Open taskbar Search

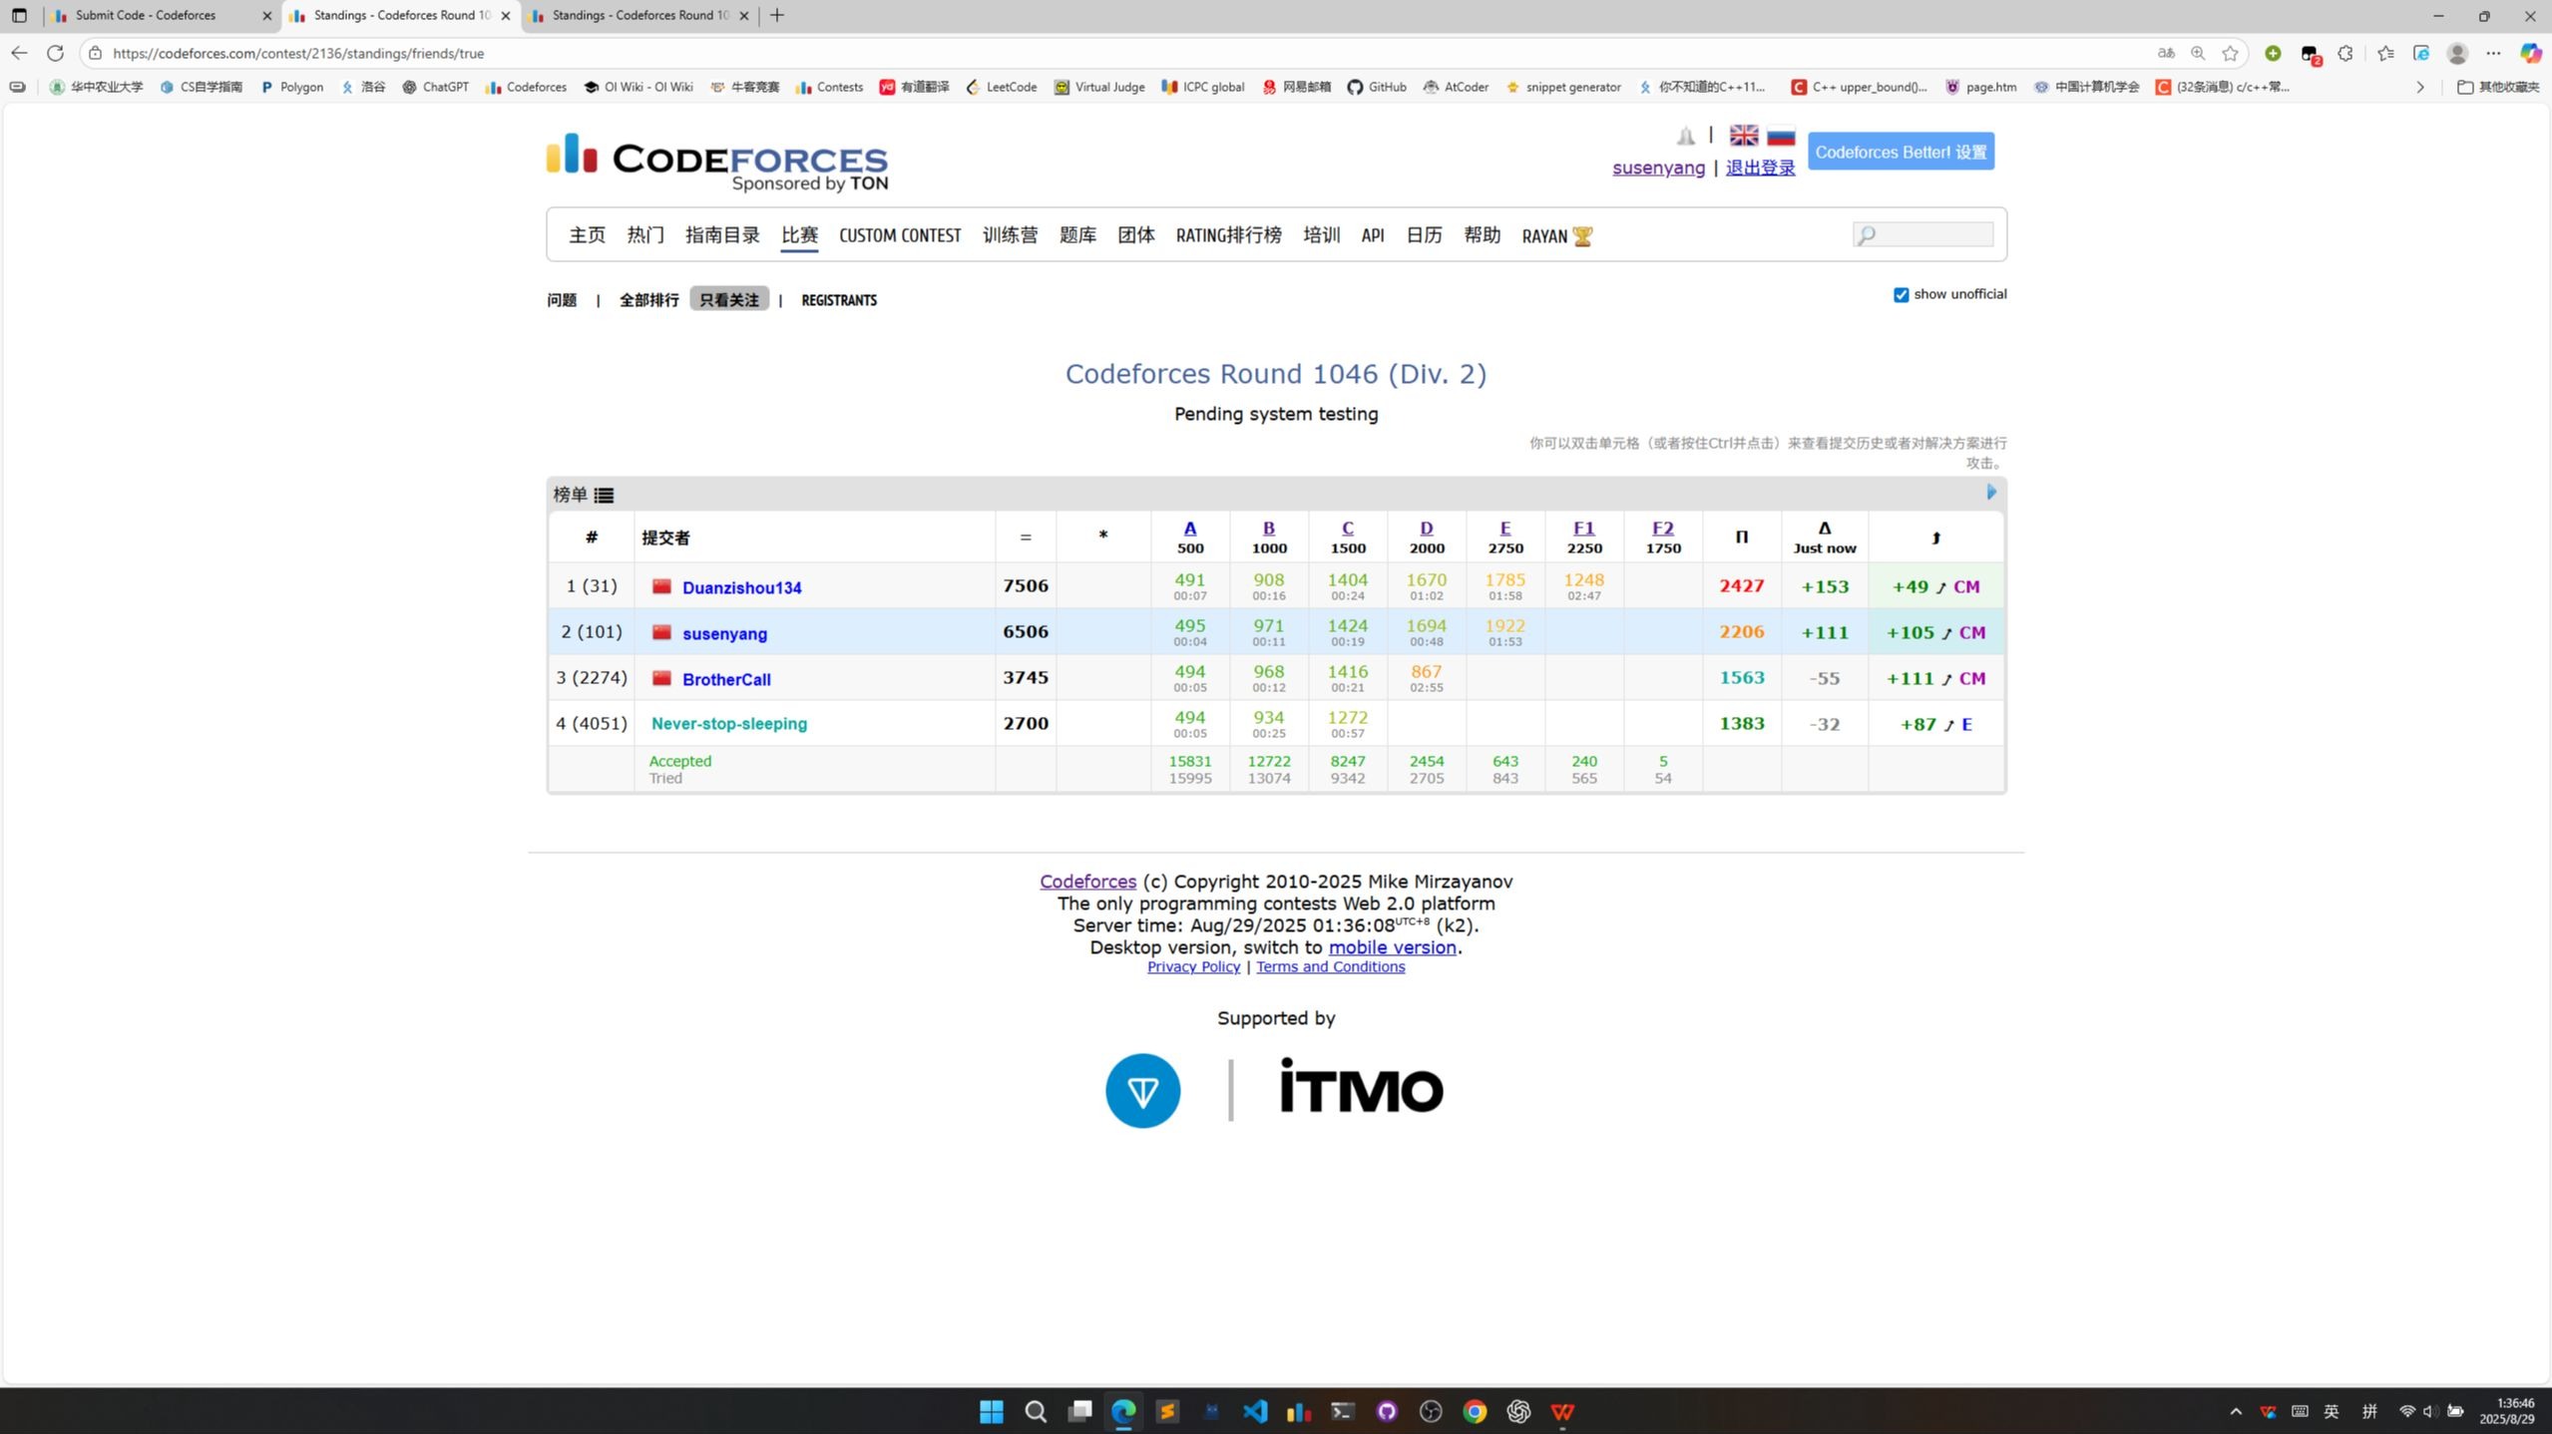[x=1036, y=1411]
